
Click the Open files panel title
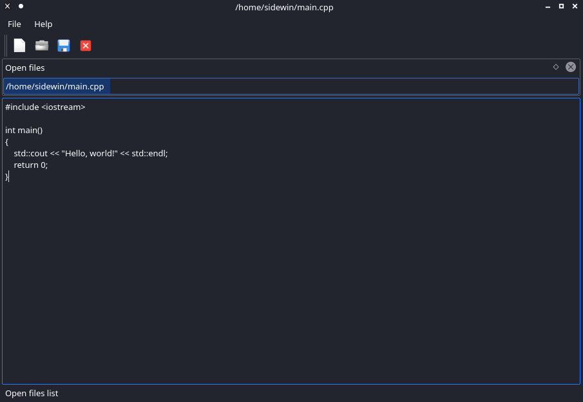[25, 68]
